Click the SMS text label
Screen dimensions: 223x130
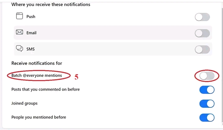coord(31,49)
